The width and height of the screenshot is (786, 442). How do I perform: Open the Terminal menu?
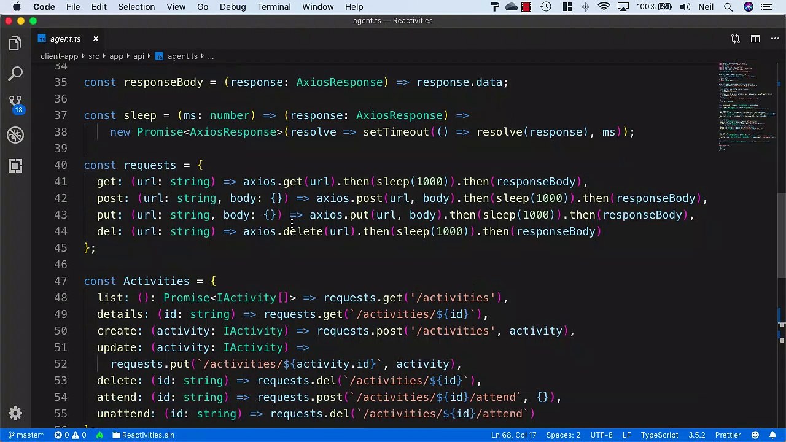tap(274, 7)
